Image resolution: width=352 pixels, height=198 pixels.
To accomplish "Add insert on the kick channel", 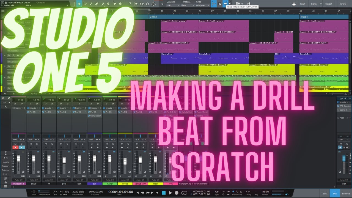I will point(85,108).
